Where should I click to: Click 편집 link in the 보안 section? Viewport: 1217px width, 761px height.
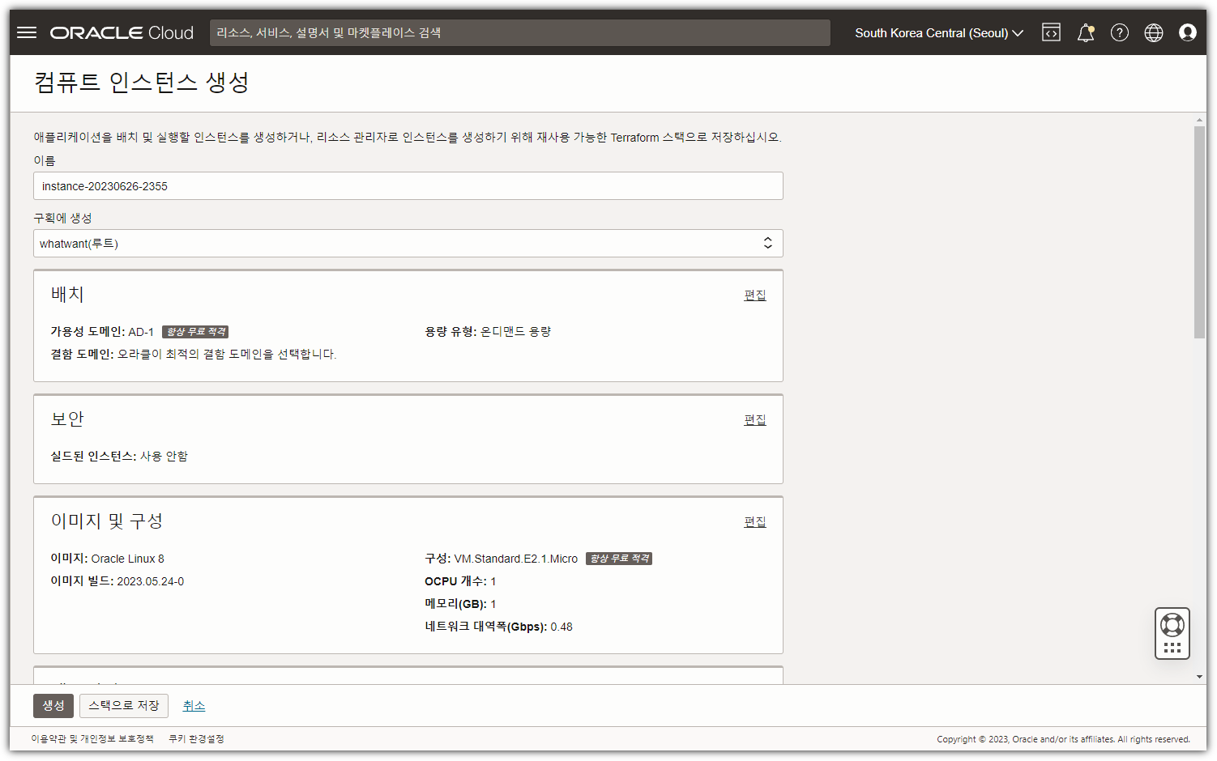755,419
